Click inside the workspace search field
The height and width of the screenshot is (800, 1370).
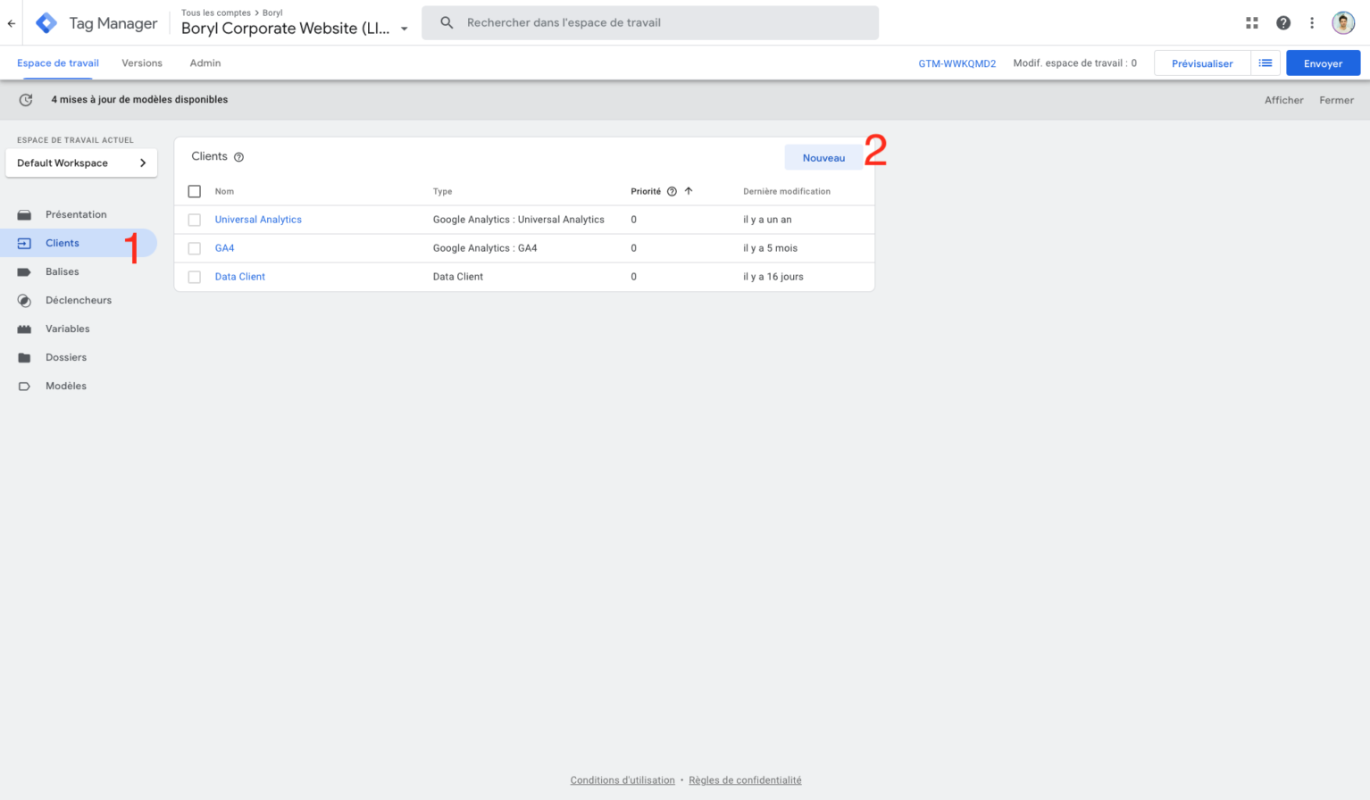[x=649, y=22]
